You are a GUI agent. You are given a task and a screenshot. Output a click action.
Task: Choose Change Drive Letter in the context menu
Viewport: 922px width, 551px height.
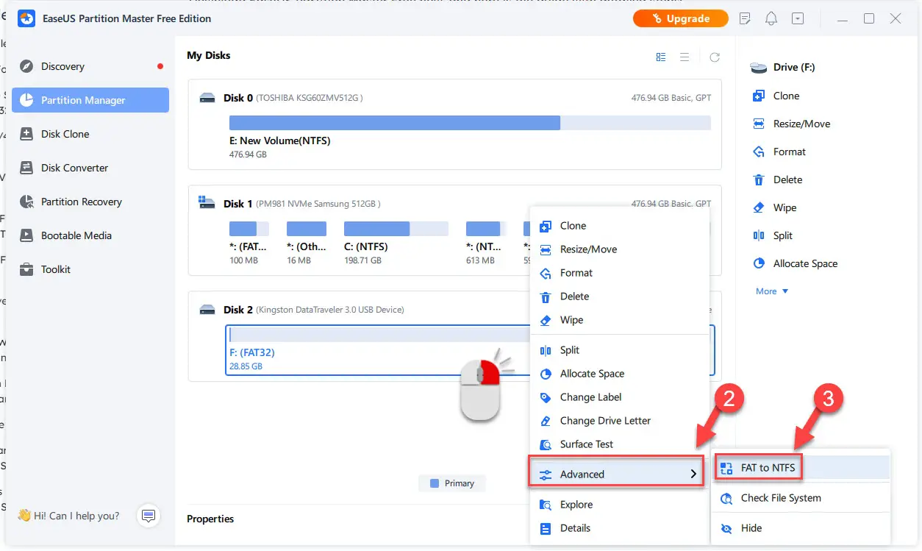(x=619, y=421)
